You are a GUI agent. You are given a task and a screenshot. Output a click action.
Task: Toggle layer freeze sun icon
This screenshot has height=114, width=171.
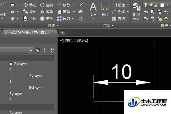point(151,5)
